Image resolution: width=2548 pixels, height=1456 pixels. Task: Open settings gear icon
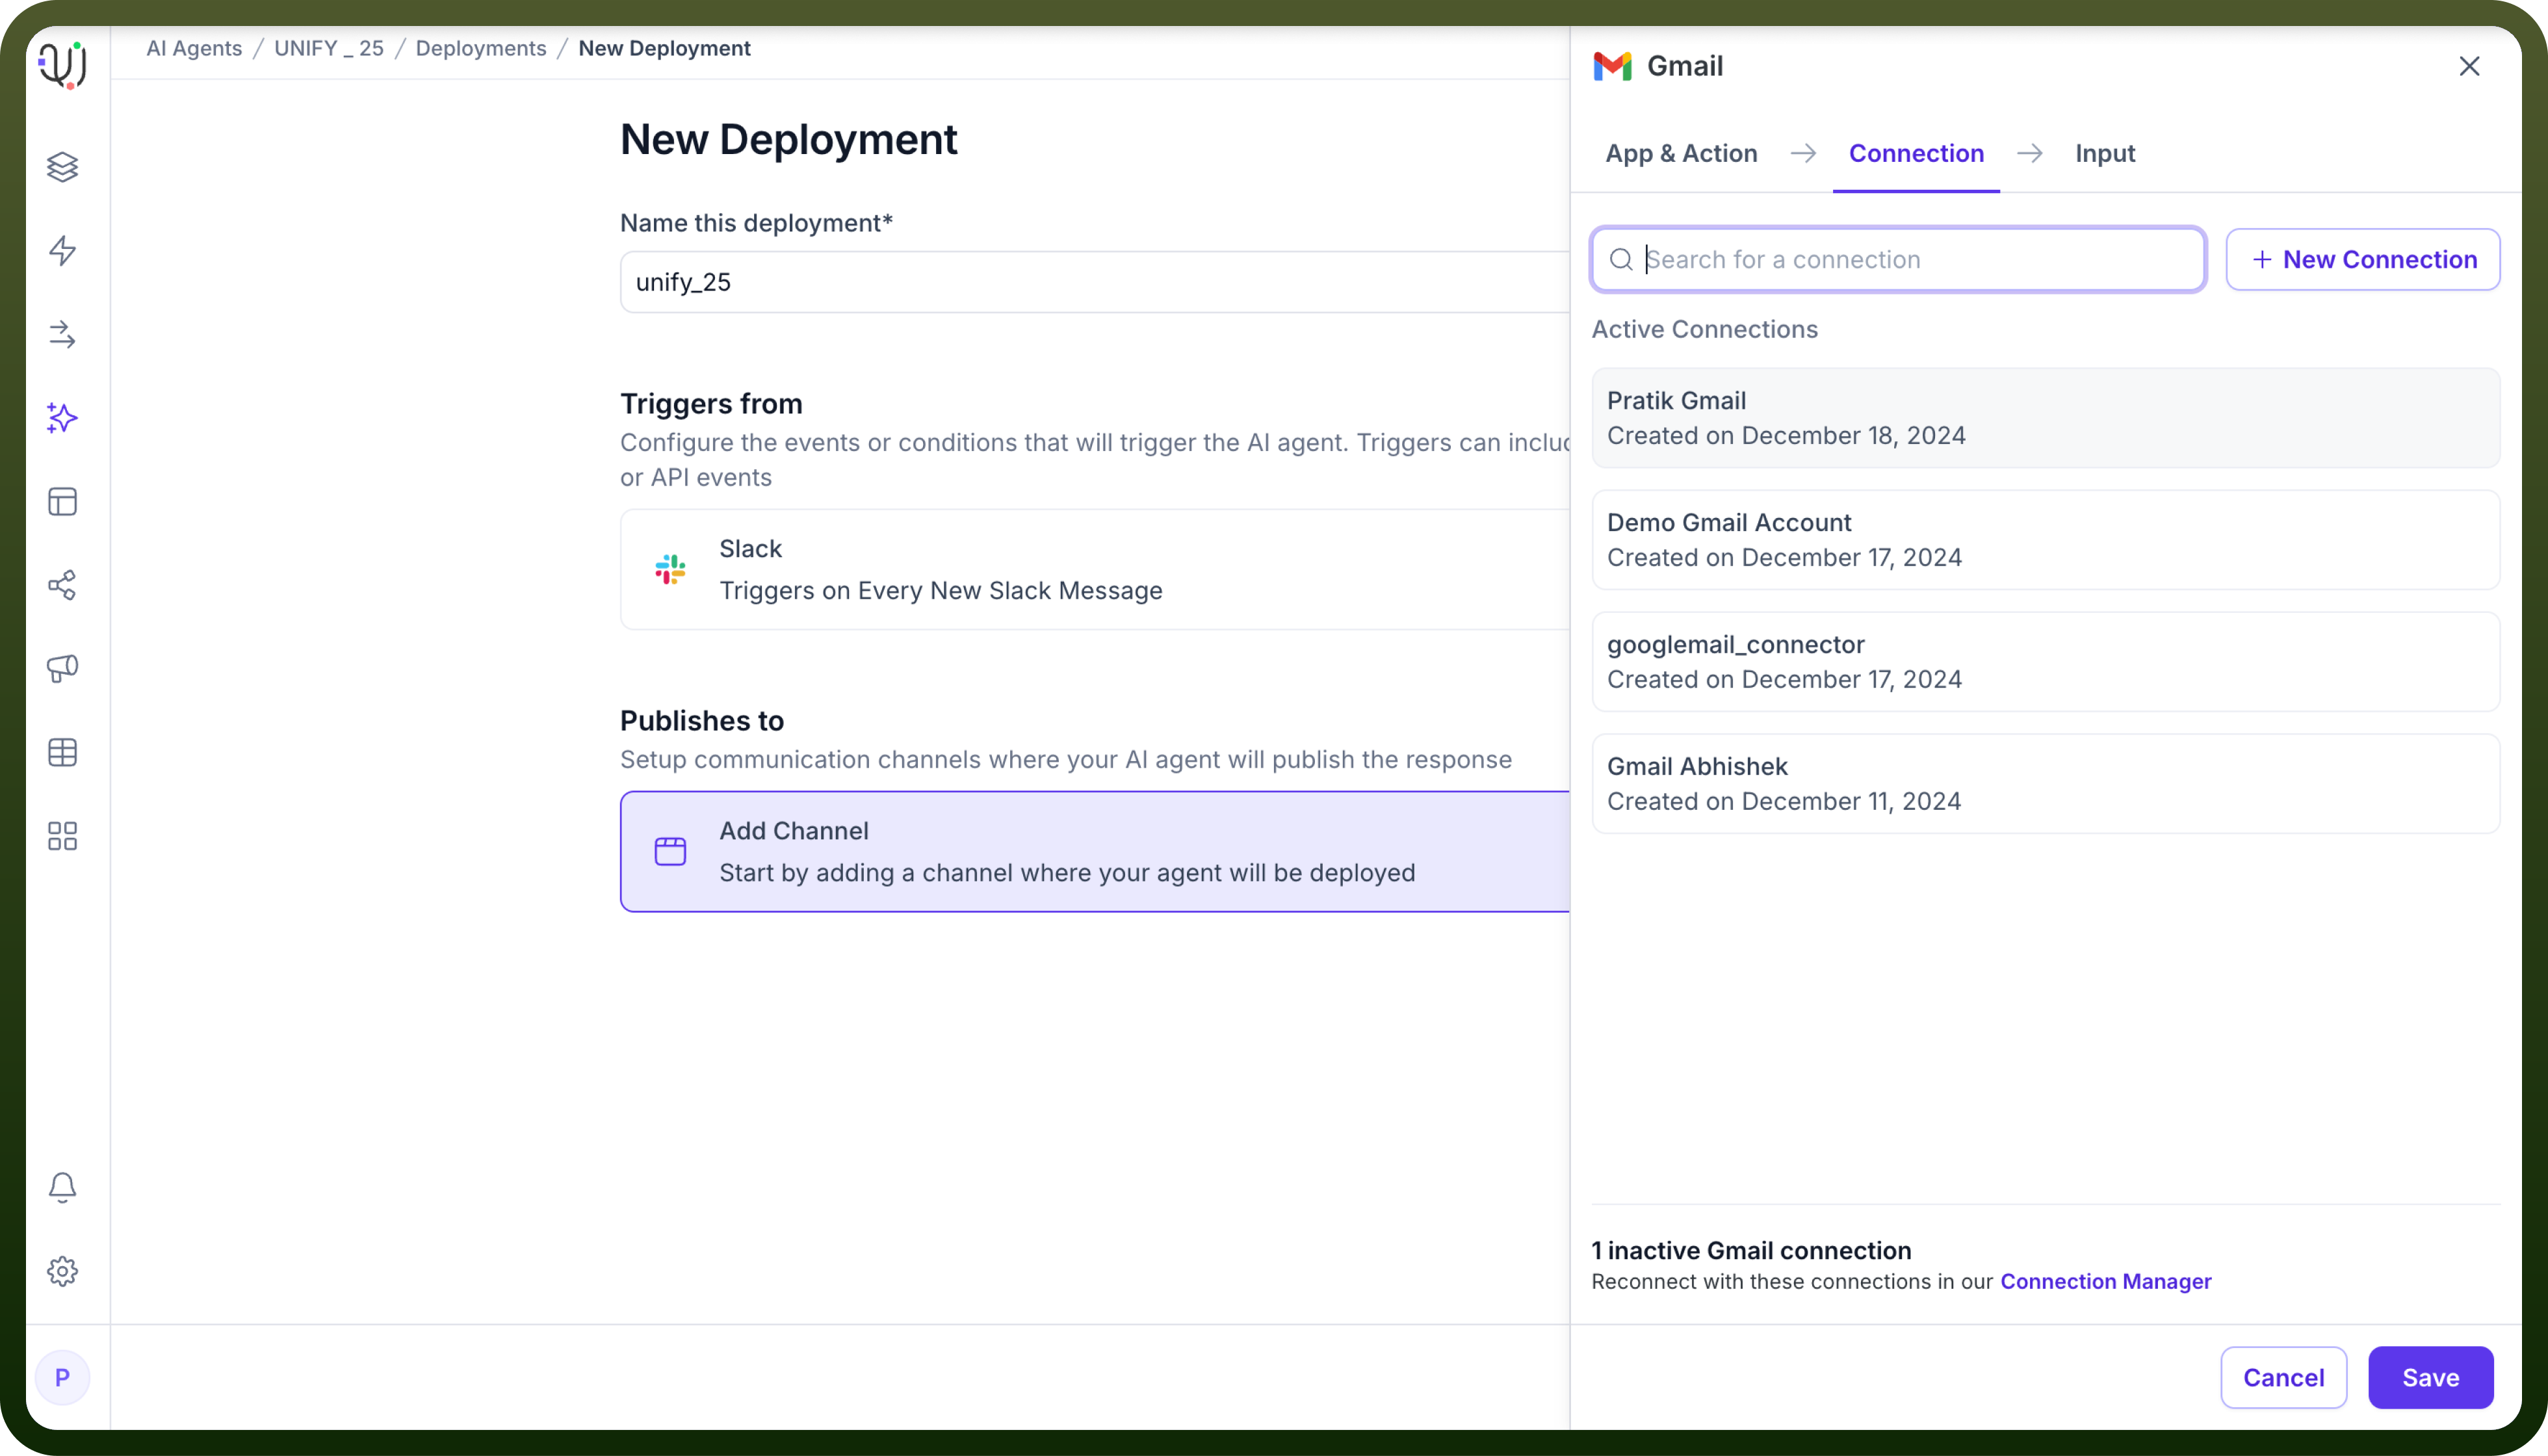[62, 1271]
